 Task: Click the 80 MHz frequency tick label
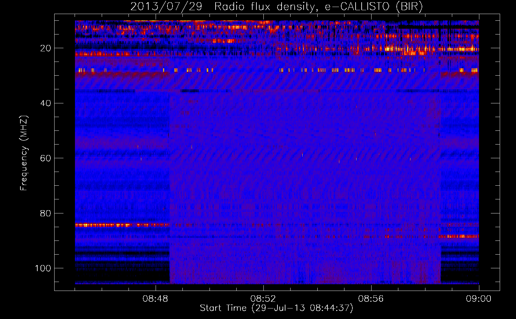tap(46, 213)
